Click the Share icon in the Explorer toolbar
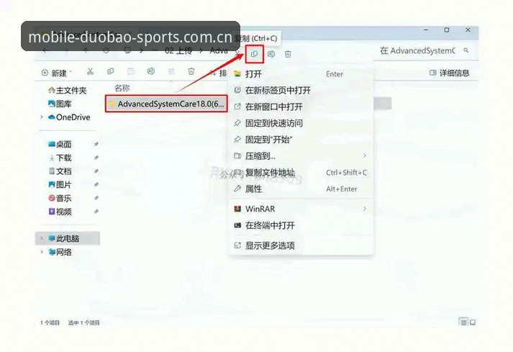 pos(171,71)
